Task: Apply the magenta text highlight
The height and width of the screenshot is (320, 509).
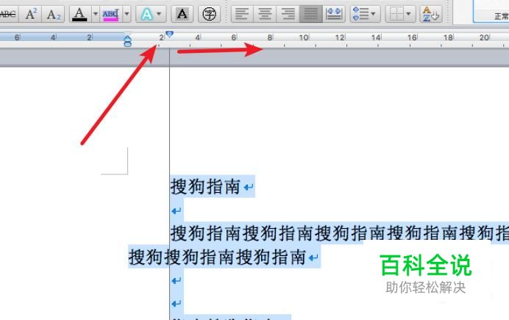Action: (110, 14)
